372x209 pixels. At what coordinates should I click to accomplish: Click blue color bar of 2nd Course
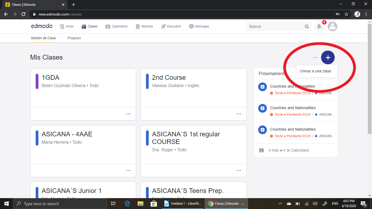click(147, 81)
